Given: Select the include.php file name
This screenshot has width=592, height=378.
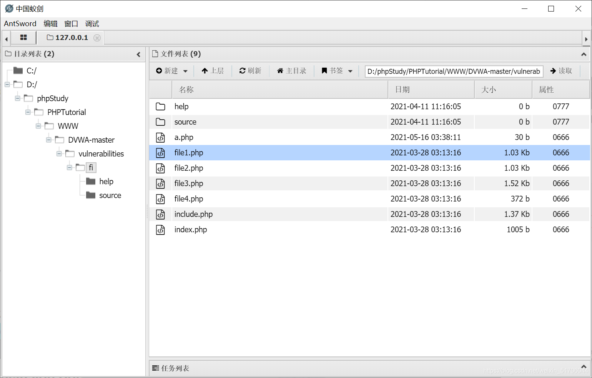Looking at the screenshot, I should tap(193, 214).
